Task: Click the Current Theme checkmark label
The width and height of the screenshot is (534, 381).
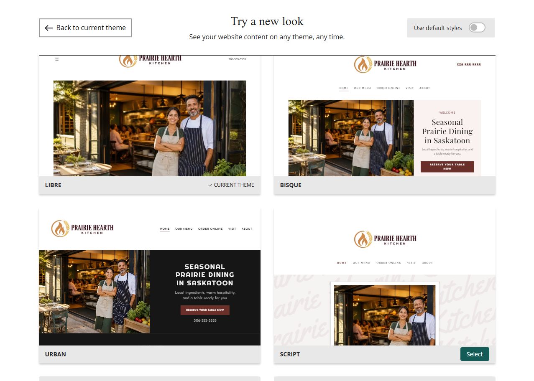Action: [x=231, y=185]
